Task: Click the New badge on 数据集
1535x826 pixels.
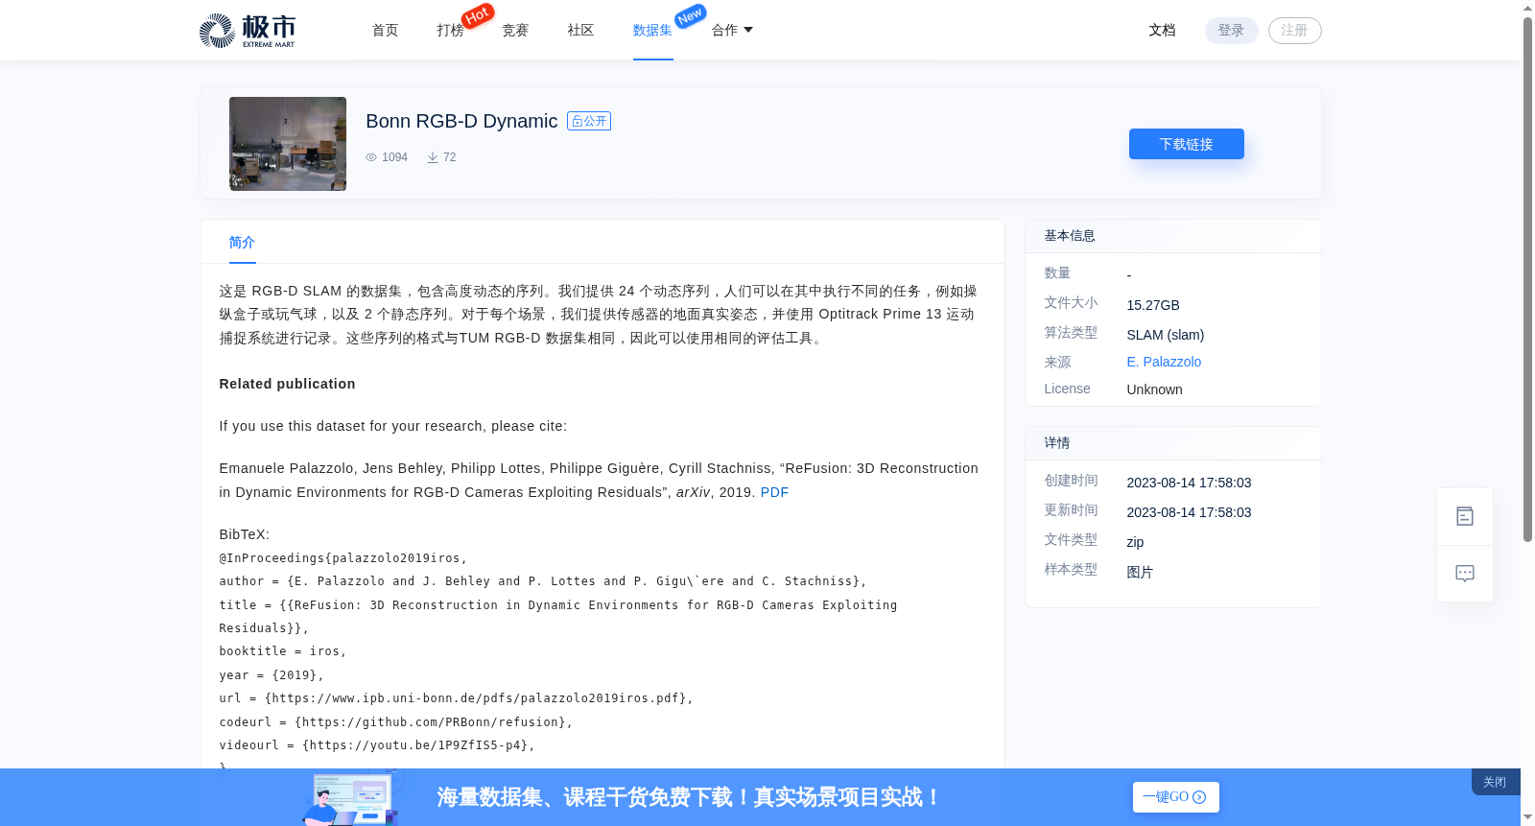Action: [691, 15]
